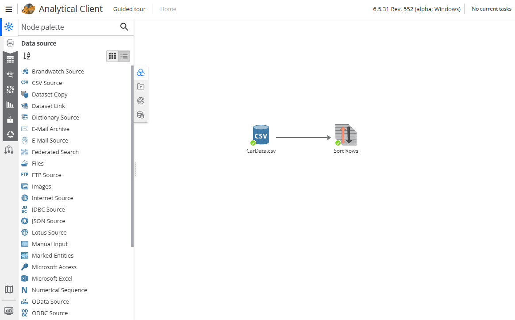Click the node palette vertical scrollbar
This screenshot has width=515, height=320.
pyautogui.click(x=132, y=155)
